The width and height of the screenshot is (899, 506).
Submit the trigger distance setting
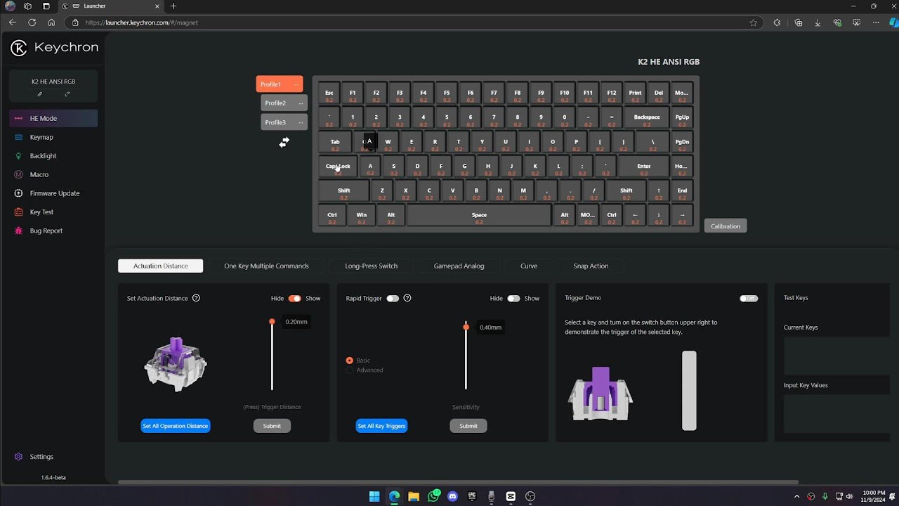[272, 426]
